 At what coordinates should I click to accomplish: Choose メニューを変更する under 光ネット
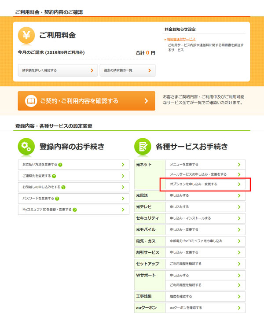(205, 165)
